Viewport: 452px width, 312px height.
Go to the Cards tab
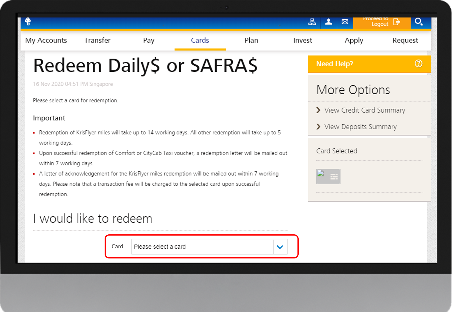click(x=200, y=40)
